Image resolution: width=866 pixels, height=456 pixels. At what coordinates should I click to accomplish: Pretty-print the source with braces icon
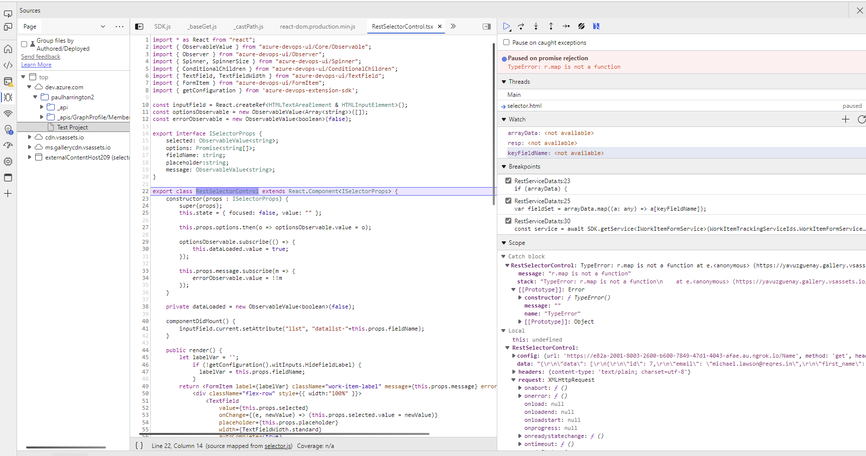pos(139,445)
